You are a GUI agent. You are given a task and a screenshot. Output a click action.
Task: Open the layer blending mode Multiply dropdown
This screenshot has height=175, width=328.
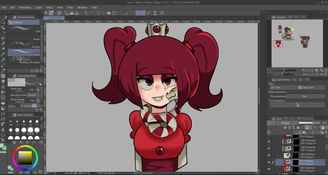pyautogui.click(x=287, y=123)
